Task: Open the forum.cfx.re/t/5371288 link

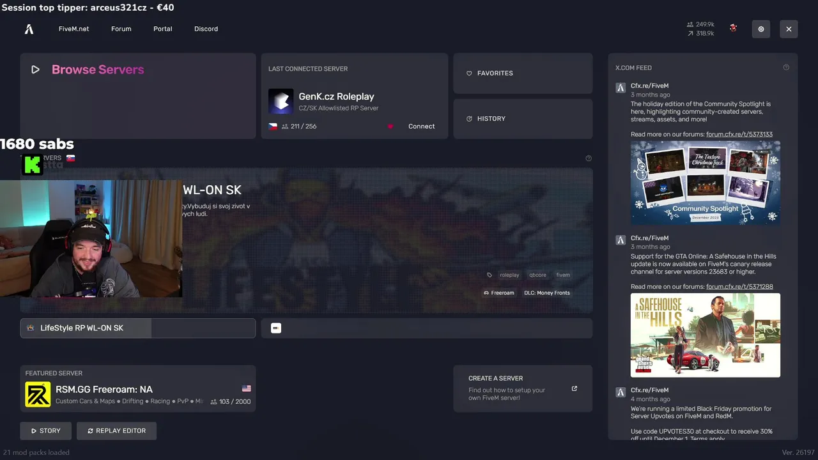Action: (739, 287)
